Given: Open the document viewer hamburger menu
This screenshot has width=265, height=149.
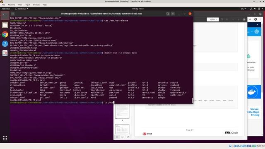Looking at the screenshot, I should tap(227, 19).
